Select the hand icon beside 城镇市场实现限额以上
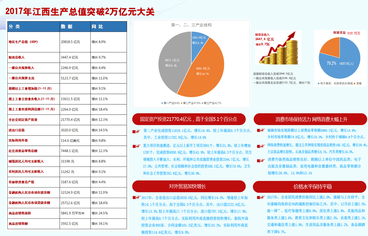 261,130
